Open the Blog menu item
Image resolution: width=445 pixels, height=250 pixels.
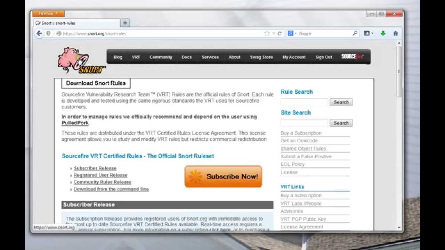[118, 57]
